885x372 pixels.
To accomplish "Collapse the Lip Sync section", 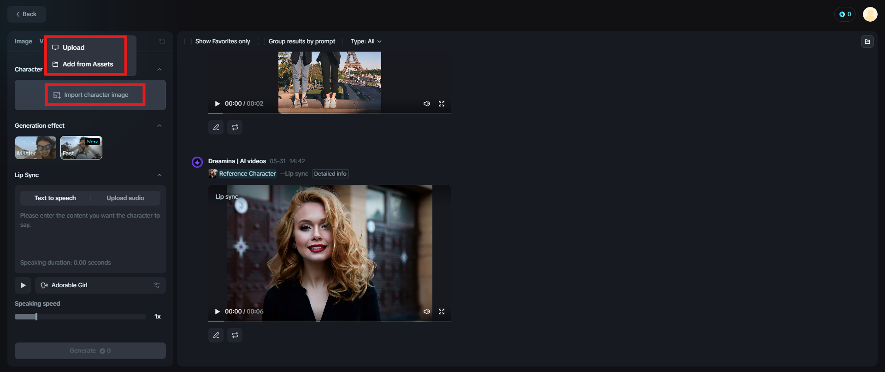I will click(159, 175).
